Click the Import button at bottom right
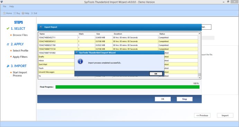This screenshot has width=239, height=127. [225, 115]
